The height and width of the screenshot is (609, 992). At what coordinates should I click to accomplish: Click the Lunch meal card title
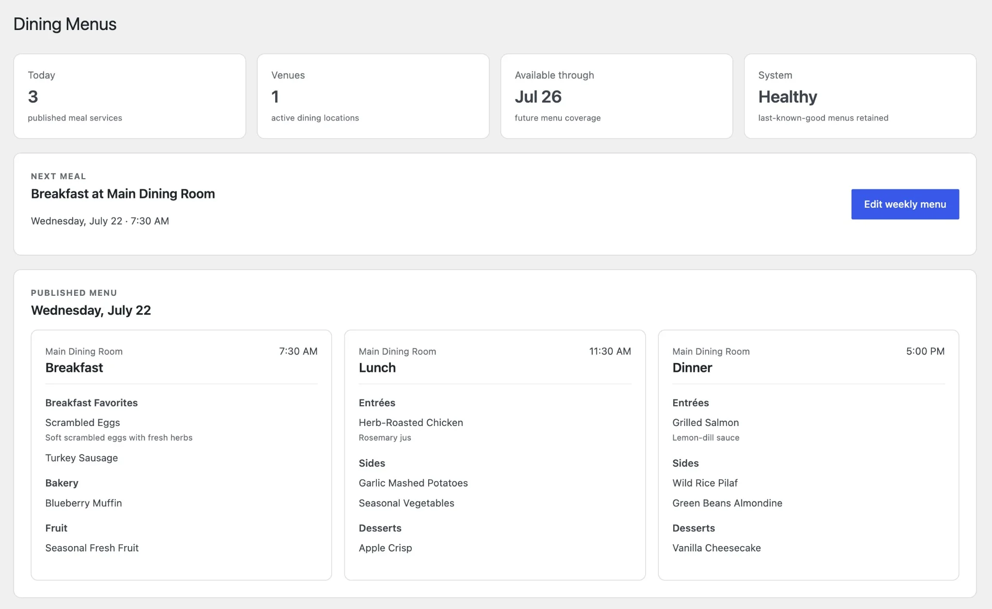[377, 368]
